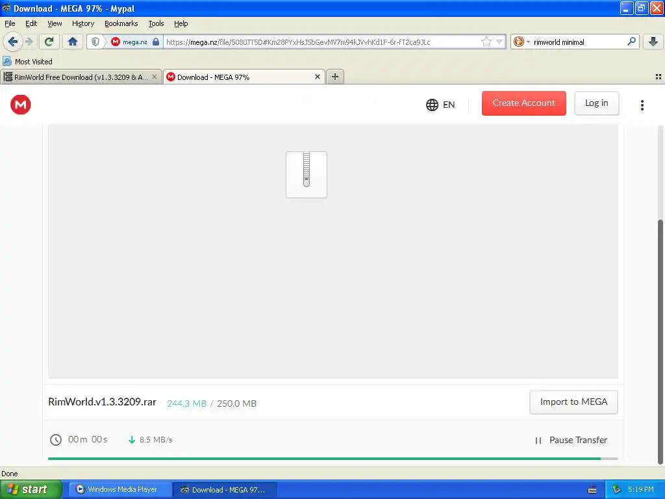Open the Help menu
The image size is (665, 499).
tap(181, 23)
